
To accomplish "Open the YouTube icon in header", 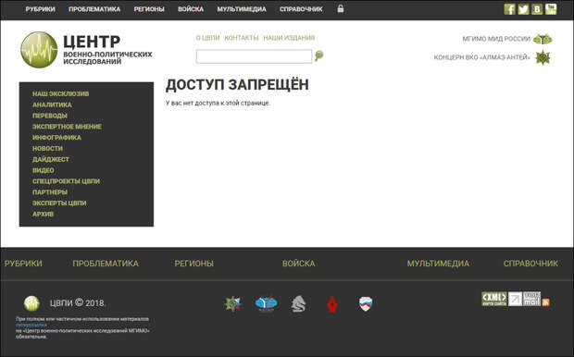I will (x=551, y=9).
